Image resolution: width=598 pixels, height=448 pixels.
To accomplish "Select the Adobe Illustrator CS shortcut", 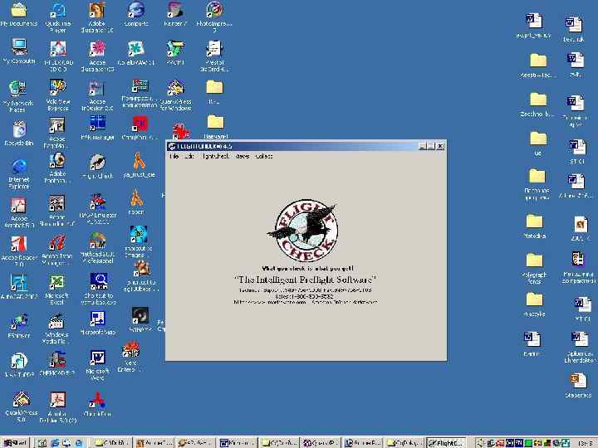I will pos(97,56).
